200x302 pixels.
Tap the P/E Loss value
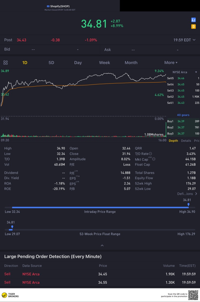(127, 165)
